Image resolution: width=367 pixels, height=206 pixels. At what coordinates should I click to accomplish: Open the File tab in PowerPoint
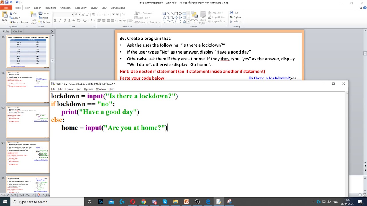point(6,8)
